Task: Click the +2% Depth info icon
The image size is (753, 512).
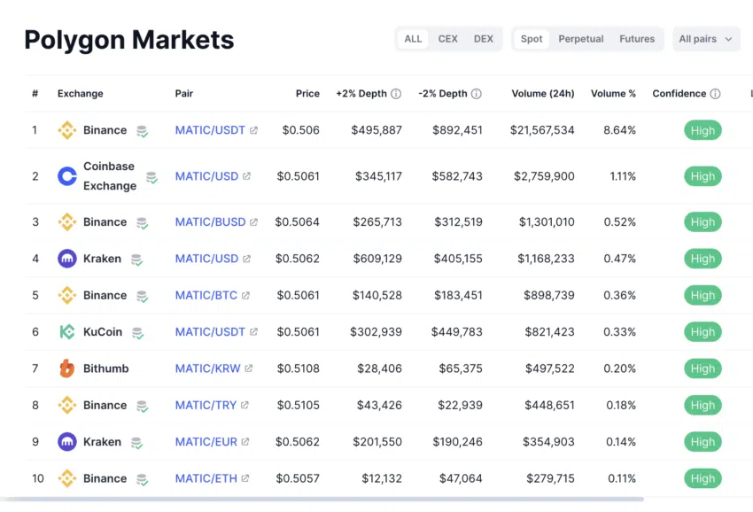Action: pyautogui.click(x=396, y=94)
